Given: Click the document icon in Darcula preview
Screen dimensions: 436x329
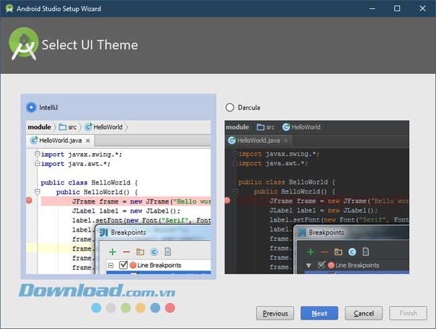Looking at the screenshot, I should tap(366, 252).
